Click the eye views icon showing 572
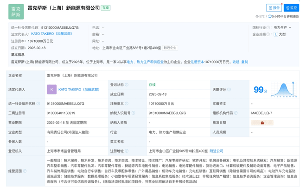 (257, 16)
